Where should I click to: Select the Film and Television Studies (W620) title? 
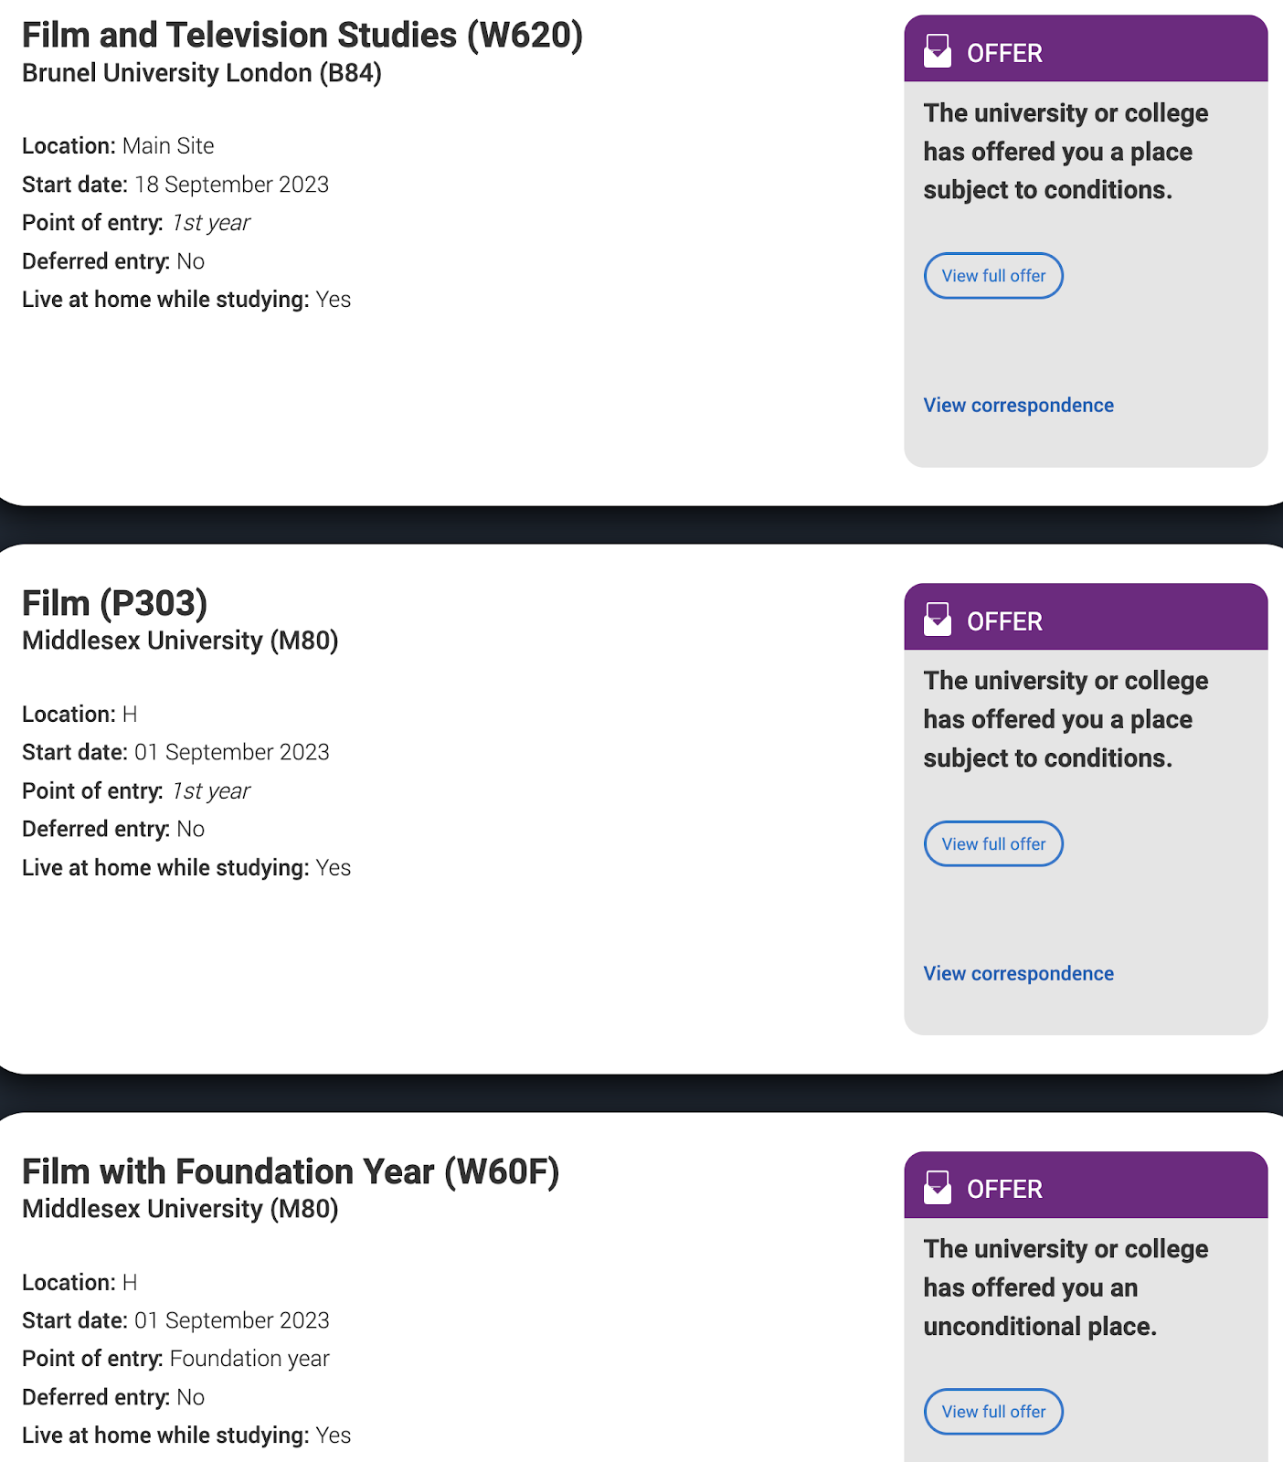pyautogui.click(x=302, y=36)
